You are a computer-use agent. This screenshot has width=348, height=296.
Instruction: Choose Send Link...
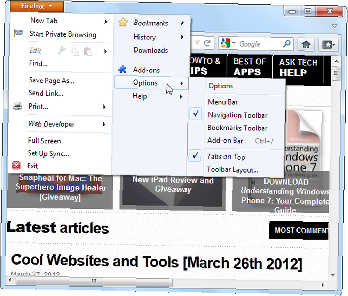46,93
